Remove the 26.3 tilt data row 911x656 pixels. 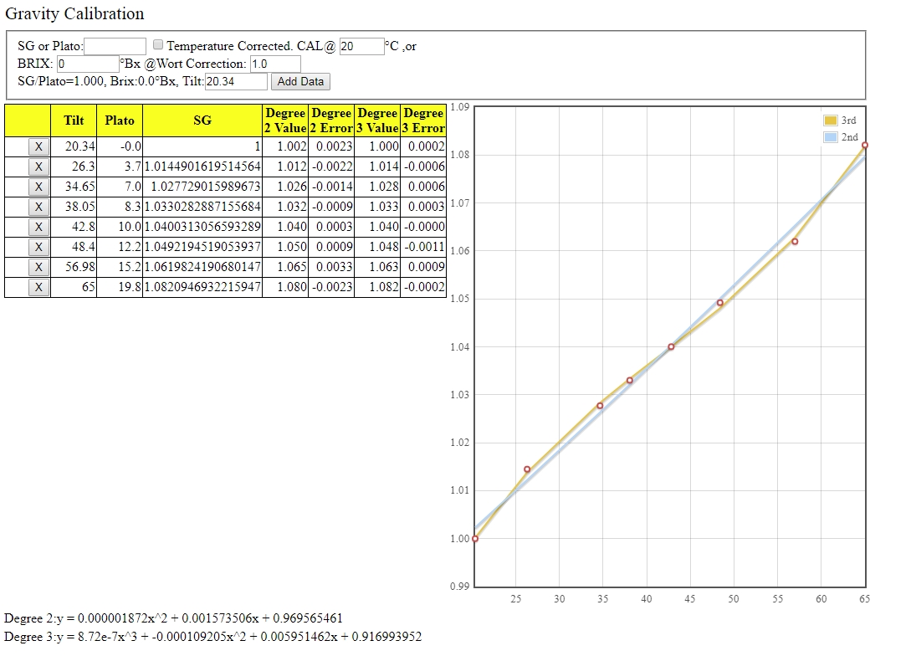pos(38,167)
